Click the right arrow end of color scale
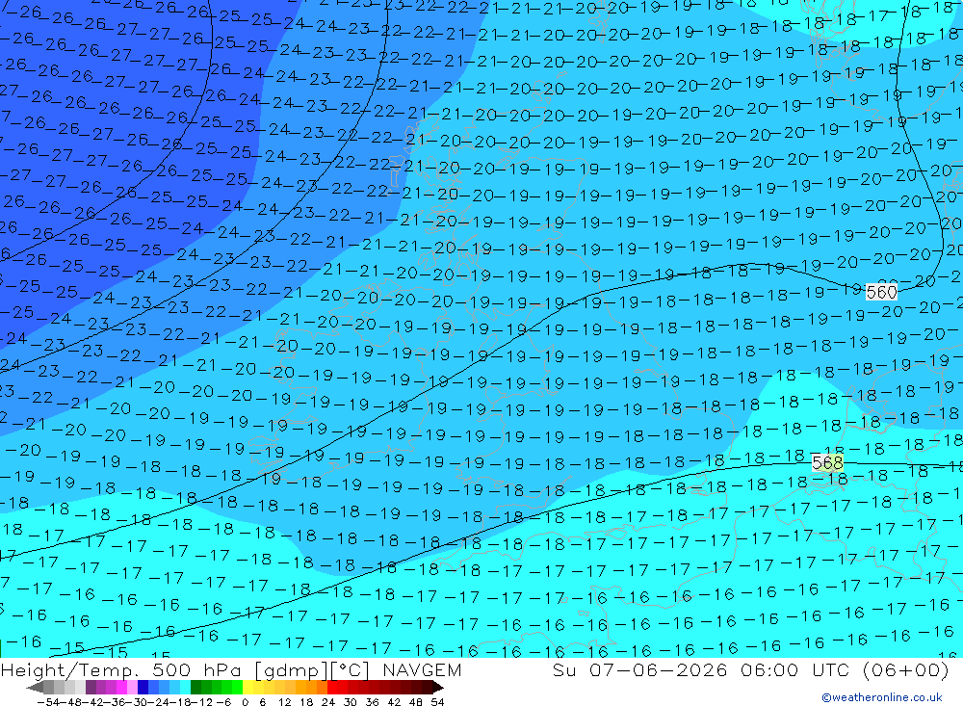The width and height of the screenshot is (963, 706). 438,688
